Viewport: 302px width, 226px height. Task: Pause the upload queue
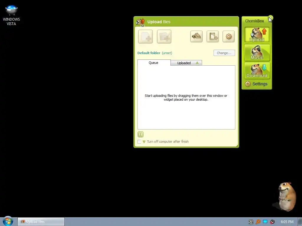(141, 134)
